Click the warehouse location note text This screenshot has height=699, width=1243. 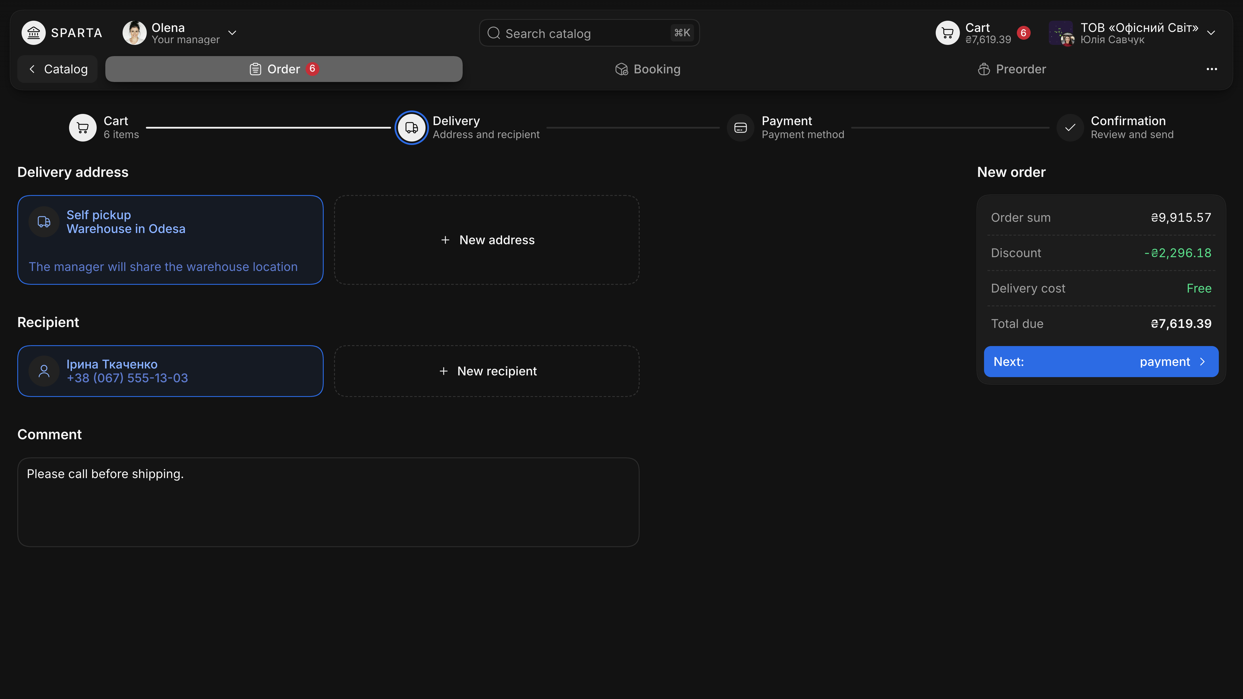(x=163, y=267)
